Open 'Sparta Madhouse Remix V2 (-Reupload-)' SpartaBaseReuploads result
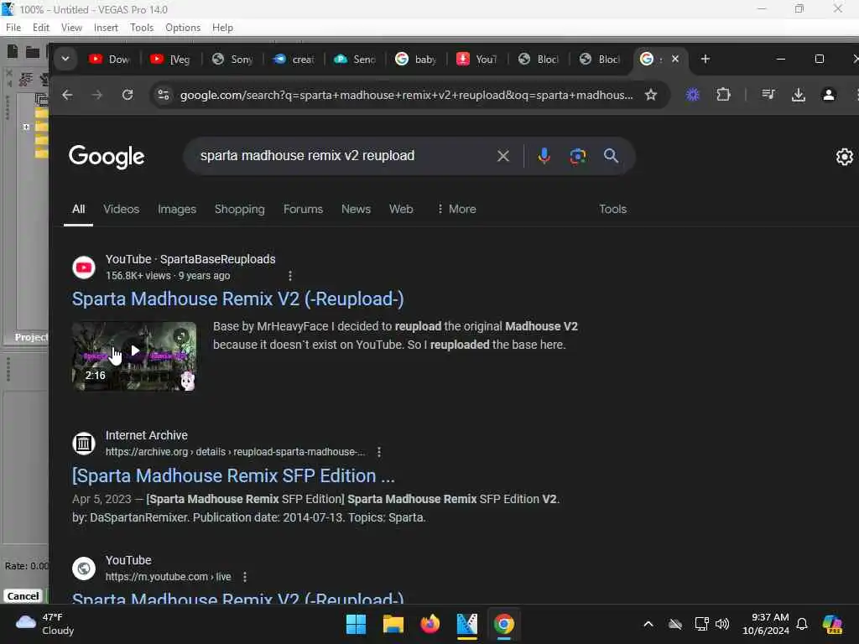Image resolution: width=859 pixels, height=644 pixels. coord(237,299)
